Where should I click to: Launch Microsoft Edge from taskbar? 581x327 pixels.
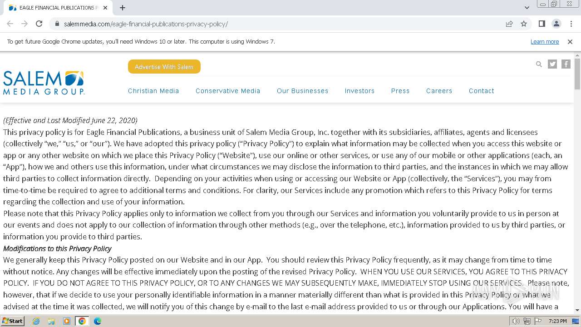click(x=98, y=321)
